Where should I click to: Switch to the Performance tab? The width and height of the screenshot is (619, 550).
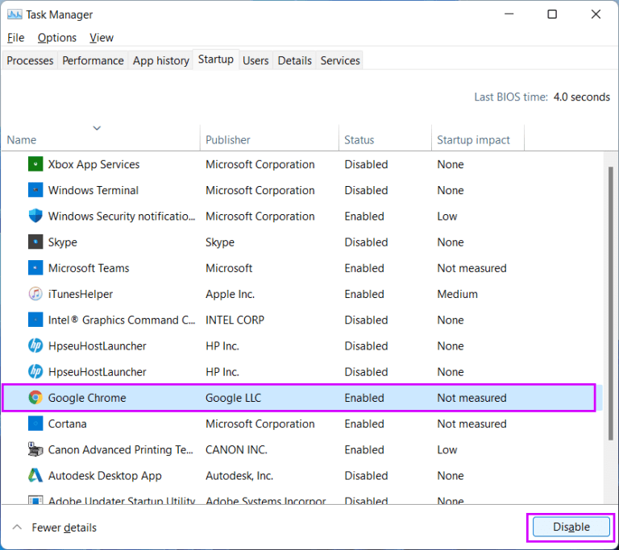(93, 60)
